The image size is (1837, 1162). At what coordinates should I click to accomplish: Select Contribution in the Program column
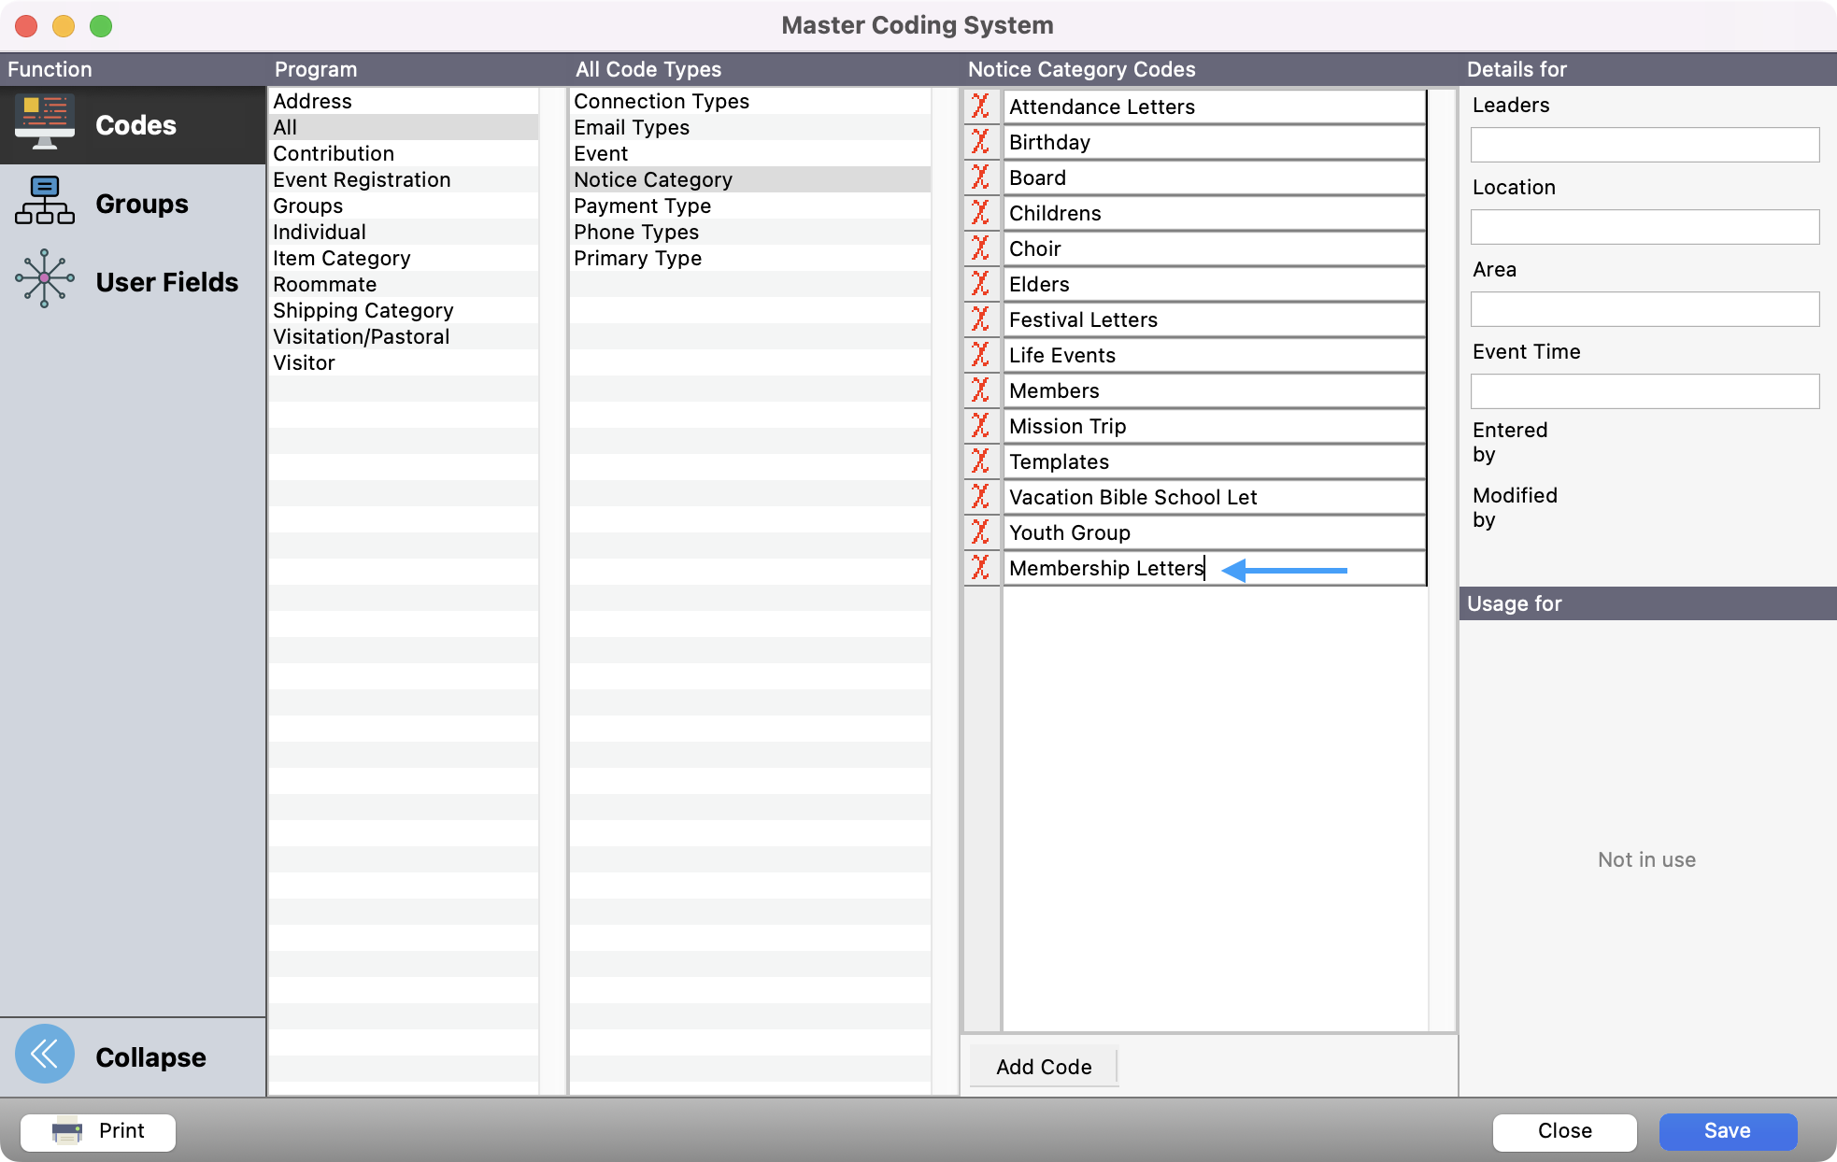(x=333, y=153)
